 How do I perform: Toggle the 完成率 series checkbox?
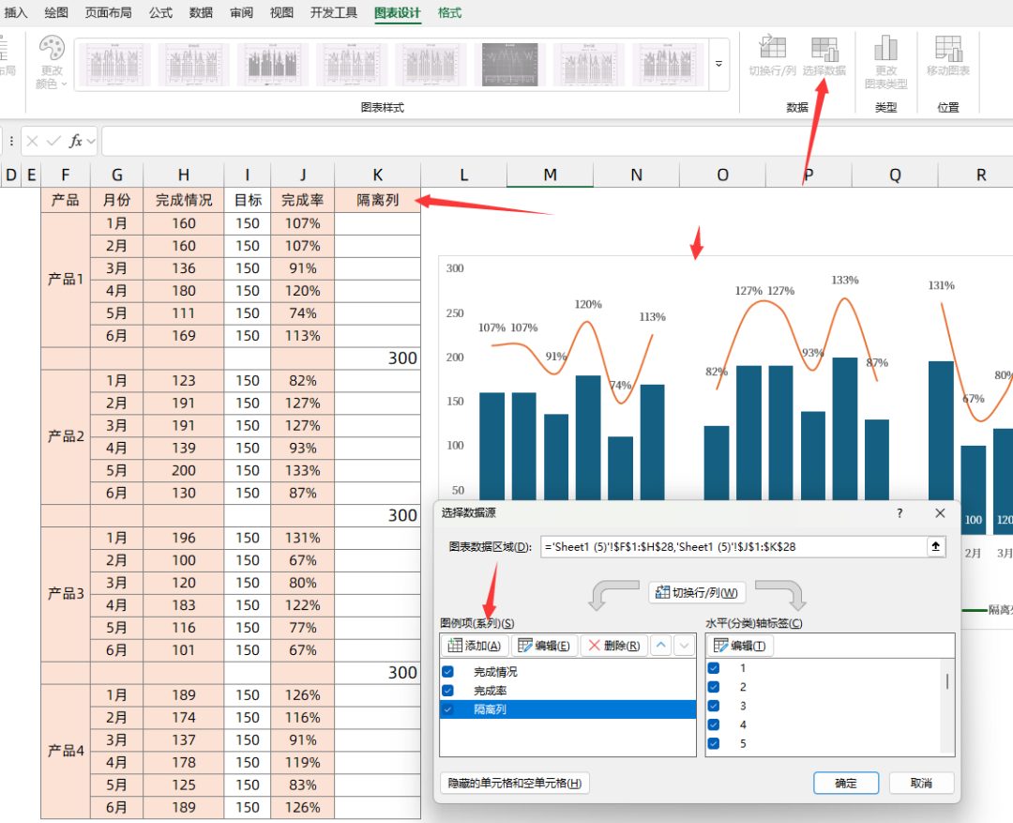point(448,691)
